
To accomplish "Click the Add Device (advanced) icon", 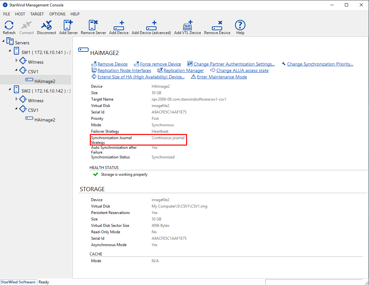I will coord(151,25).
